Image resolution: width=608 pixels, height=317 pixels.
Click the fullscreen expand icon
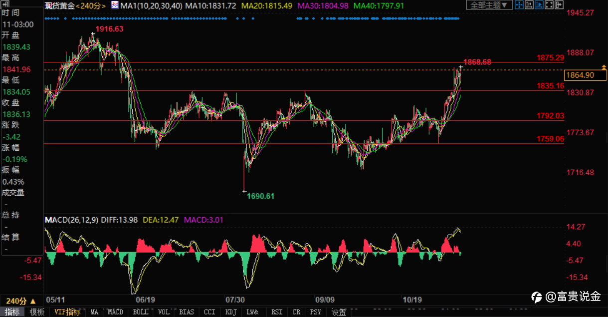click(549, 5)
